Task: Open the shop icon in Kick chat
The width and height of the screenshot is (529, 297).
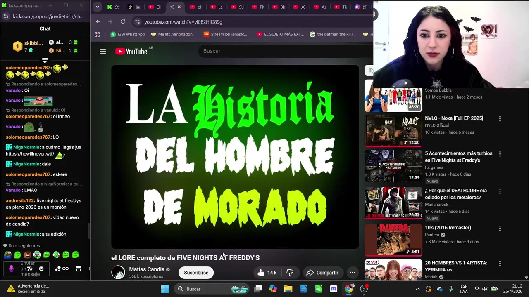Action: point(78,269)
